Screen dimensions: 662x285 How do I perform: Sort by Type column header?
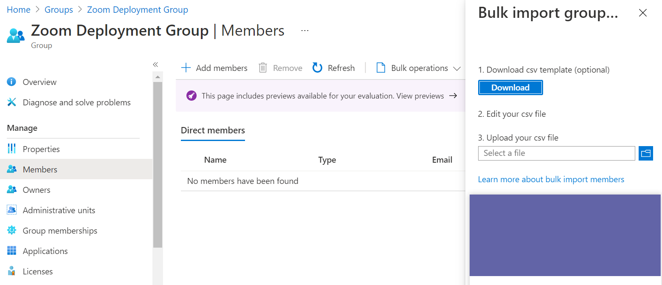point(327,160)
